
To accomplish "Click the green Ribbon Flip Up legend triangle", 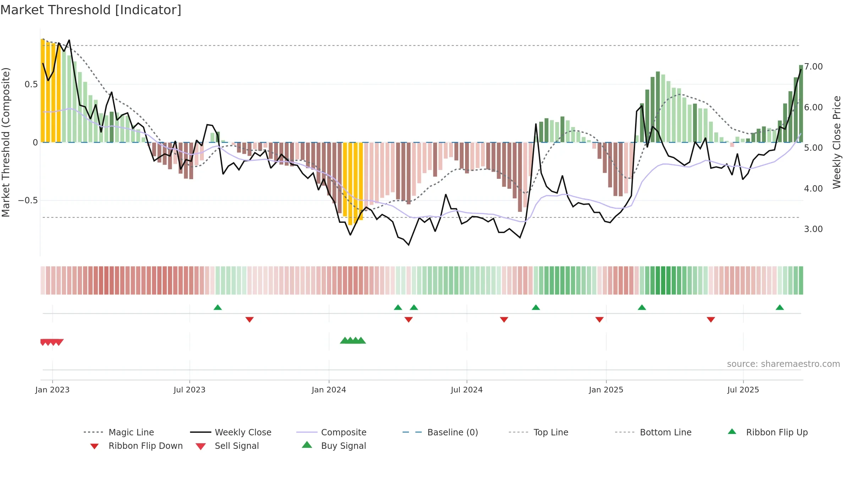I will pyautogui.click(x=732, y=431).
